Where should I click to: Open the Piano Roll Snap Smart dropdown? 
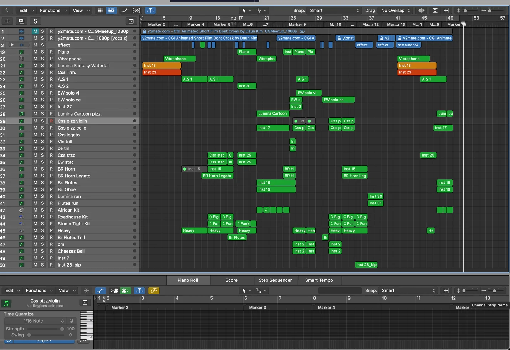(x=408, y=290)
